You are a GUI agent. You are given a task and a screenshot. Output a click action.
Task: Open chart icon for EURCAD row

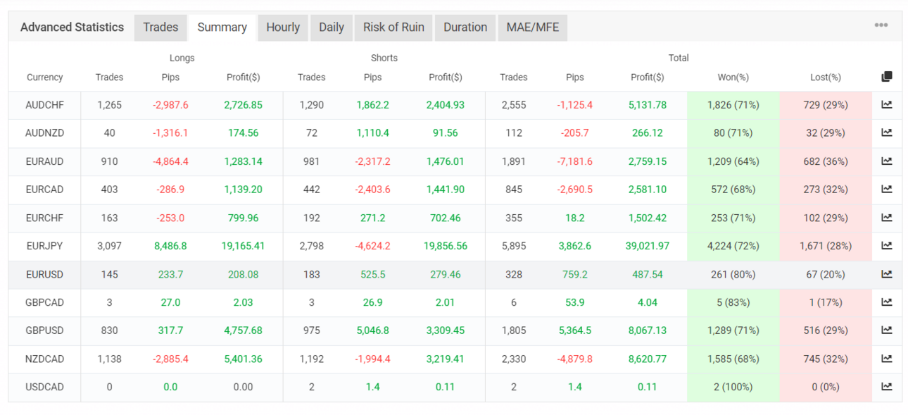click(x=886, y=190)
